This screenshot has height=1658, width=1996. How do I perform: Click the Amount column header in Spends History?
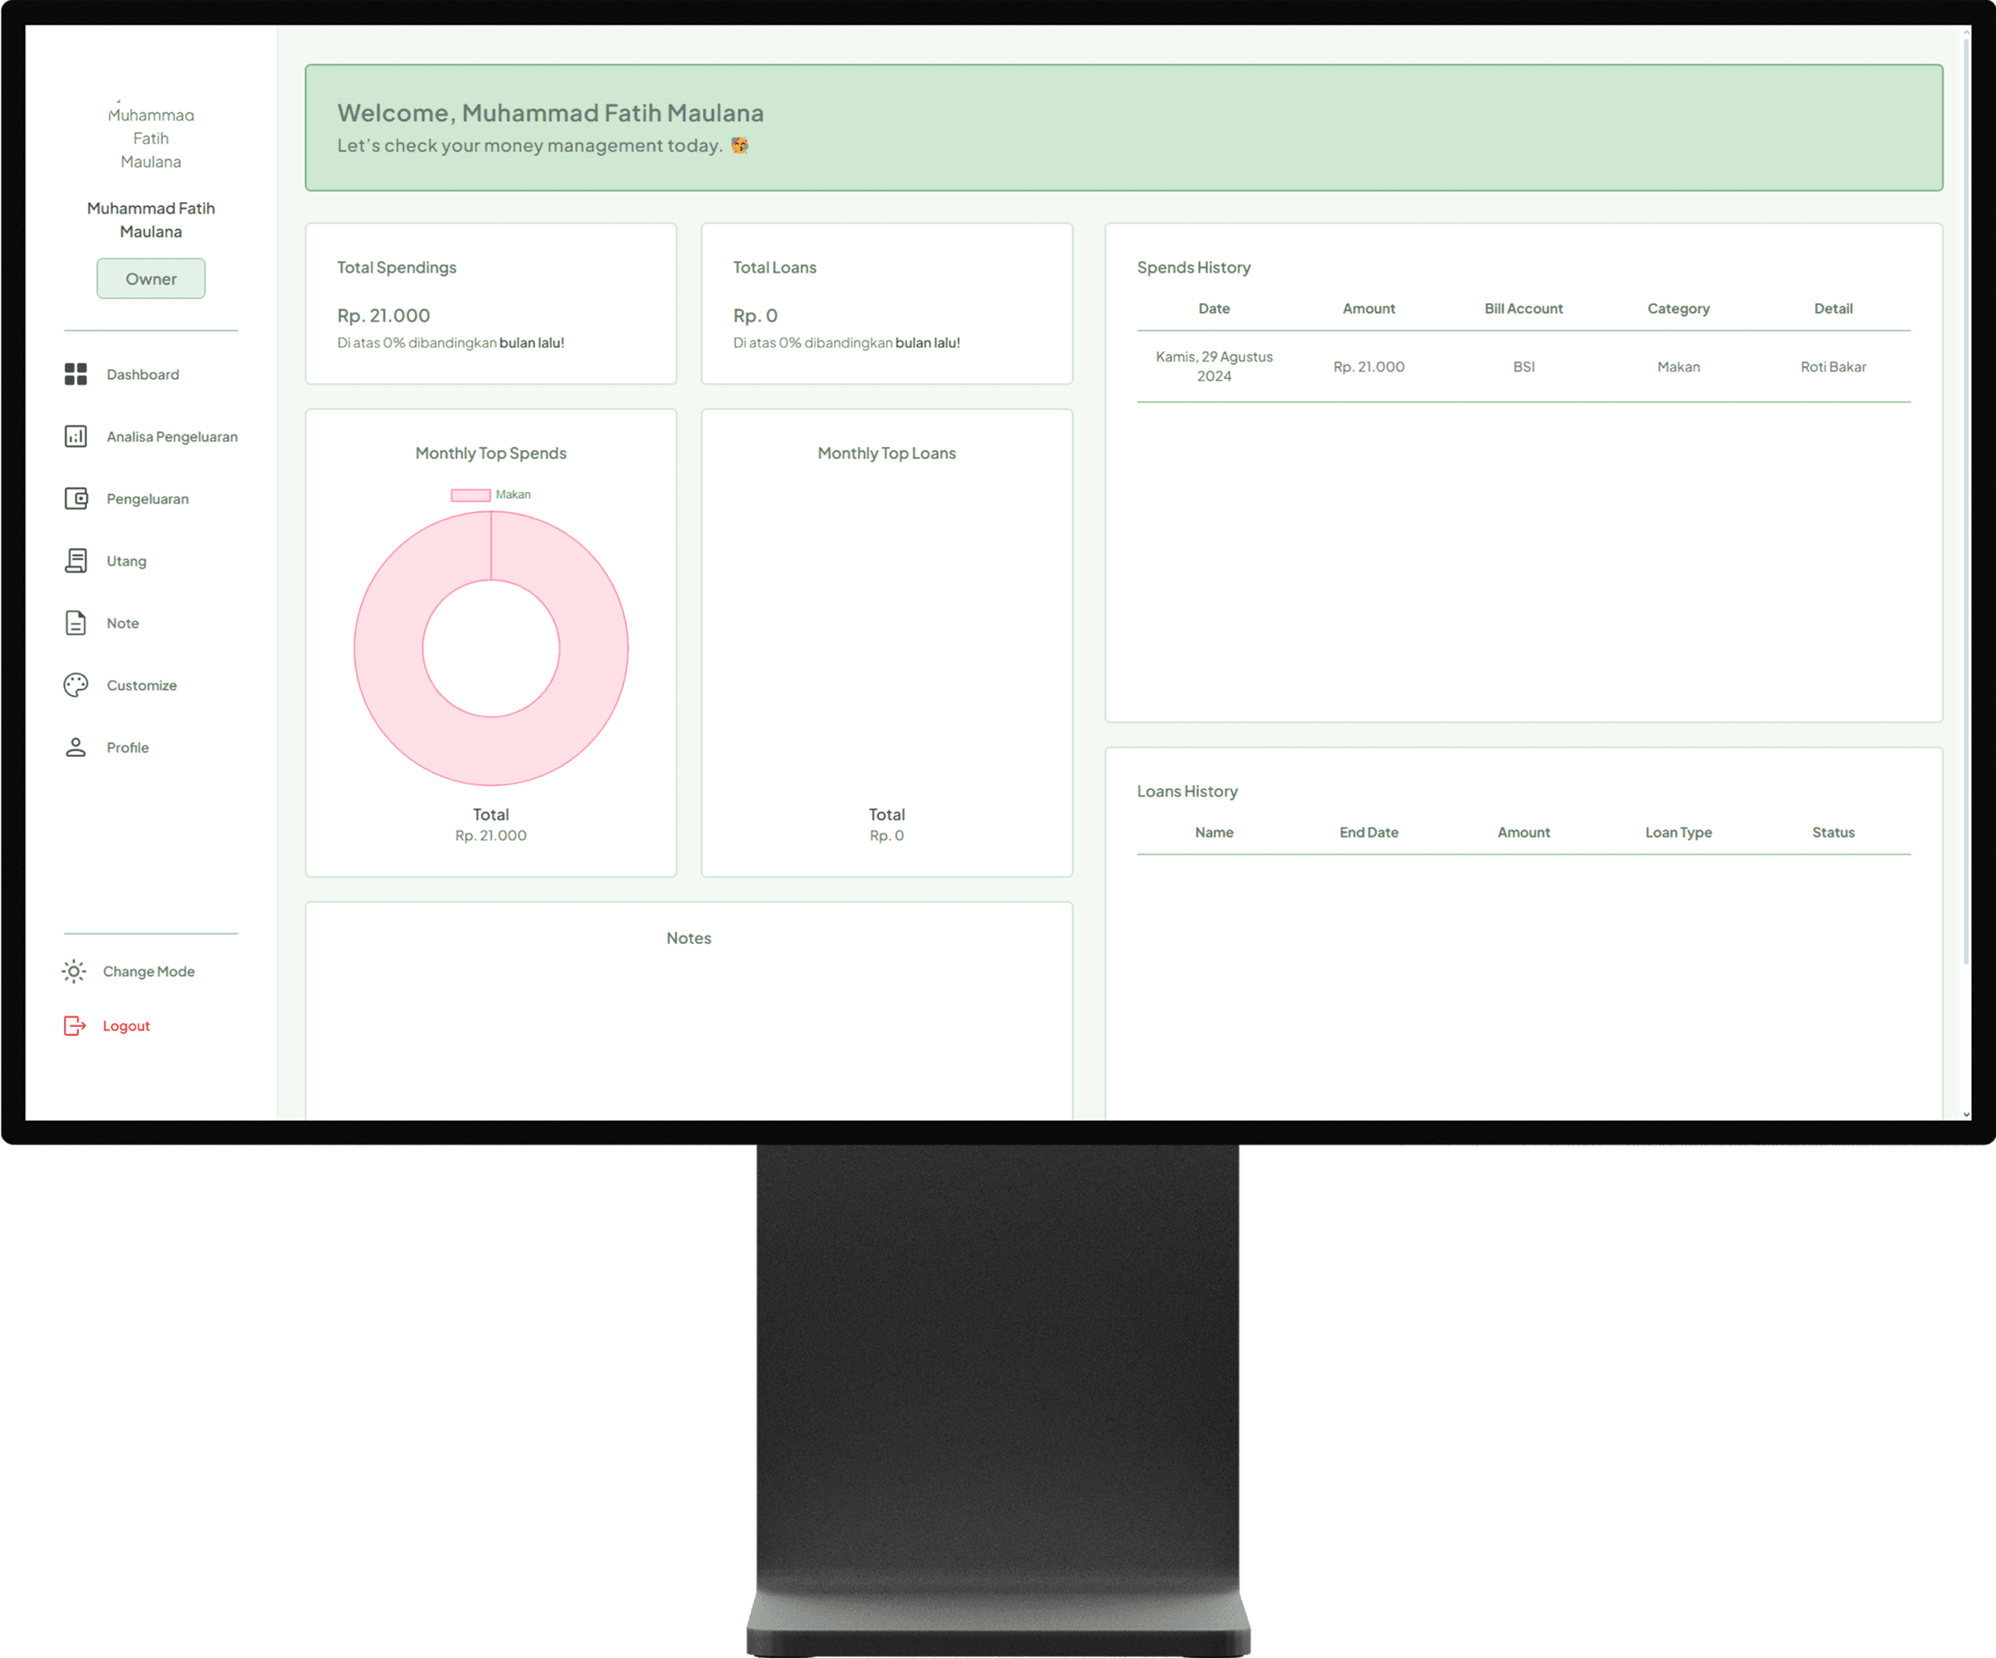(x=1368, y=308)
